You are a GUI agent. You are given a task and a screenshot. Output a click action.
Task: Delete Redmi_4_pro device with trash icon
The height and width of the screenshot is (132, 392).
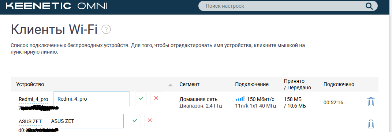coord(371,102)
